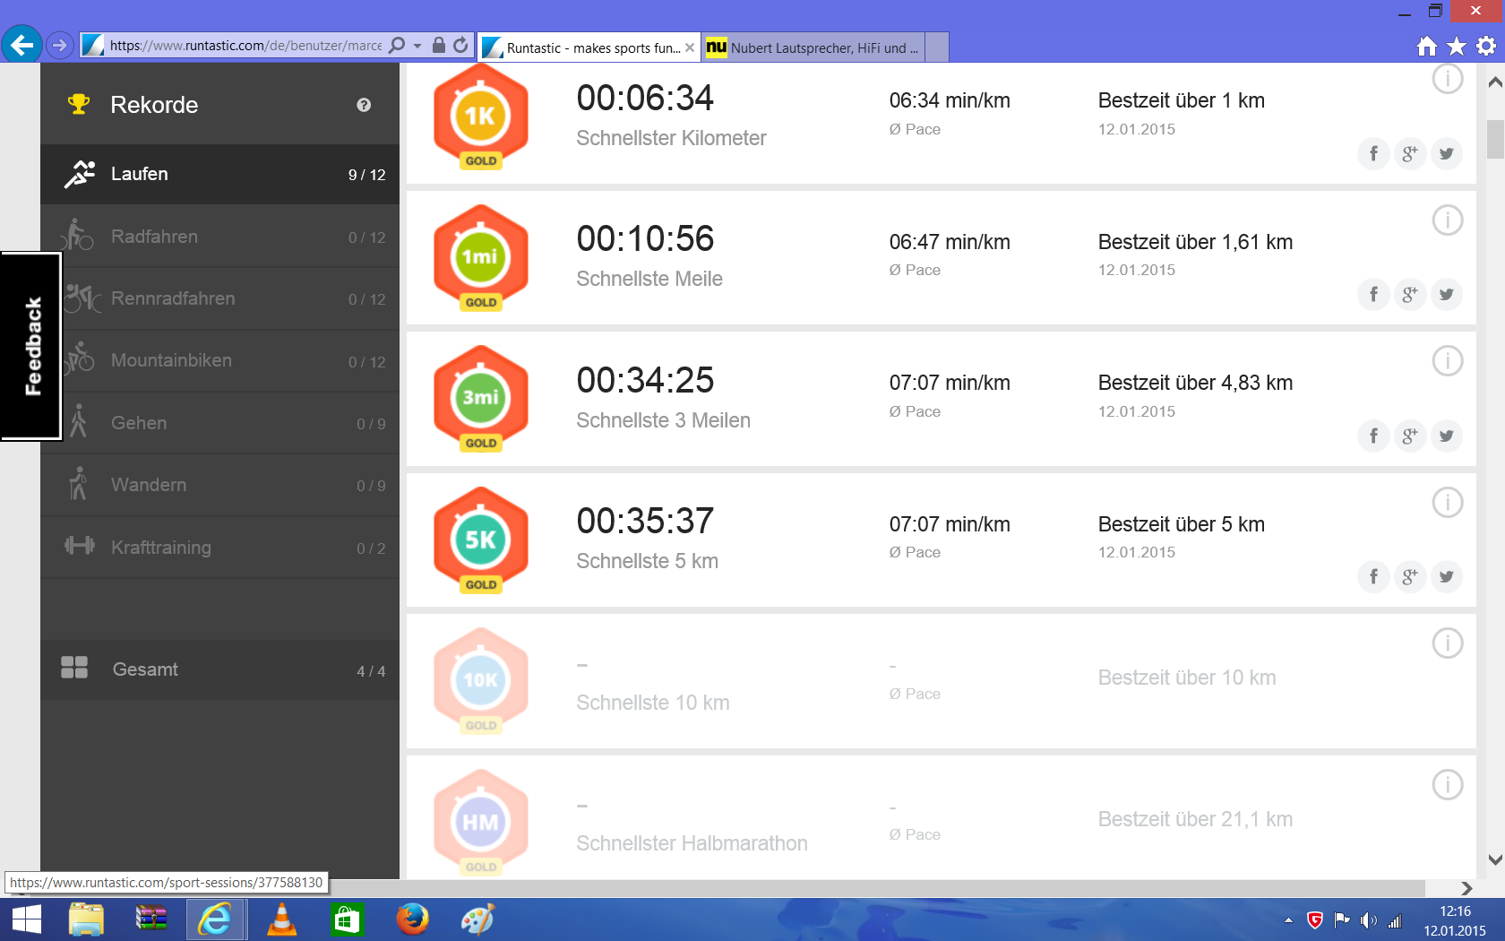Screen dimensions: 1505x941
Task: Show hidden system tray icons
Action: 1288,920
